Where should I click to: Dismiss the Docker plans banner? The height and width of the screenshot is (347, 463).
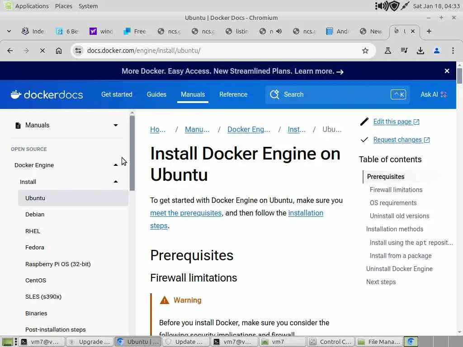[x=447, y=71]
